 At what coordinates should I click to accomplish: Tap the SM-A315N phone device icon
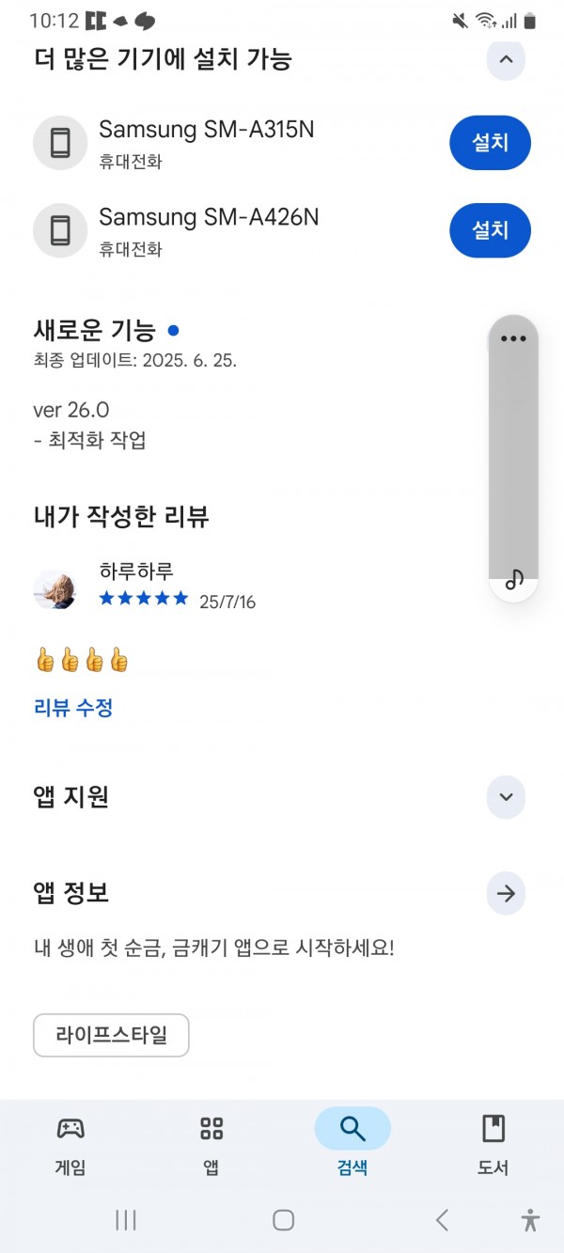(x=60, y=144)
